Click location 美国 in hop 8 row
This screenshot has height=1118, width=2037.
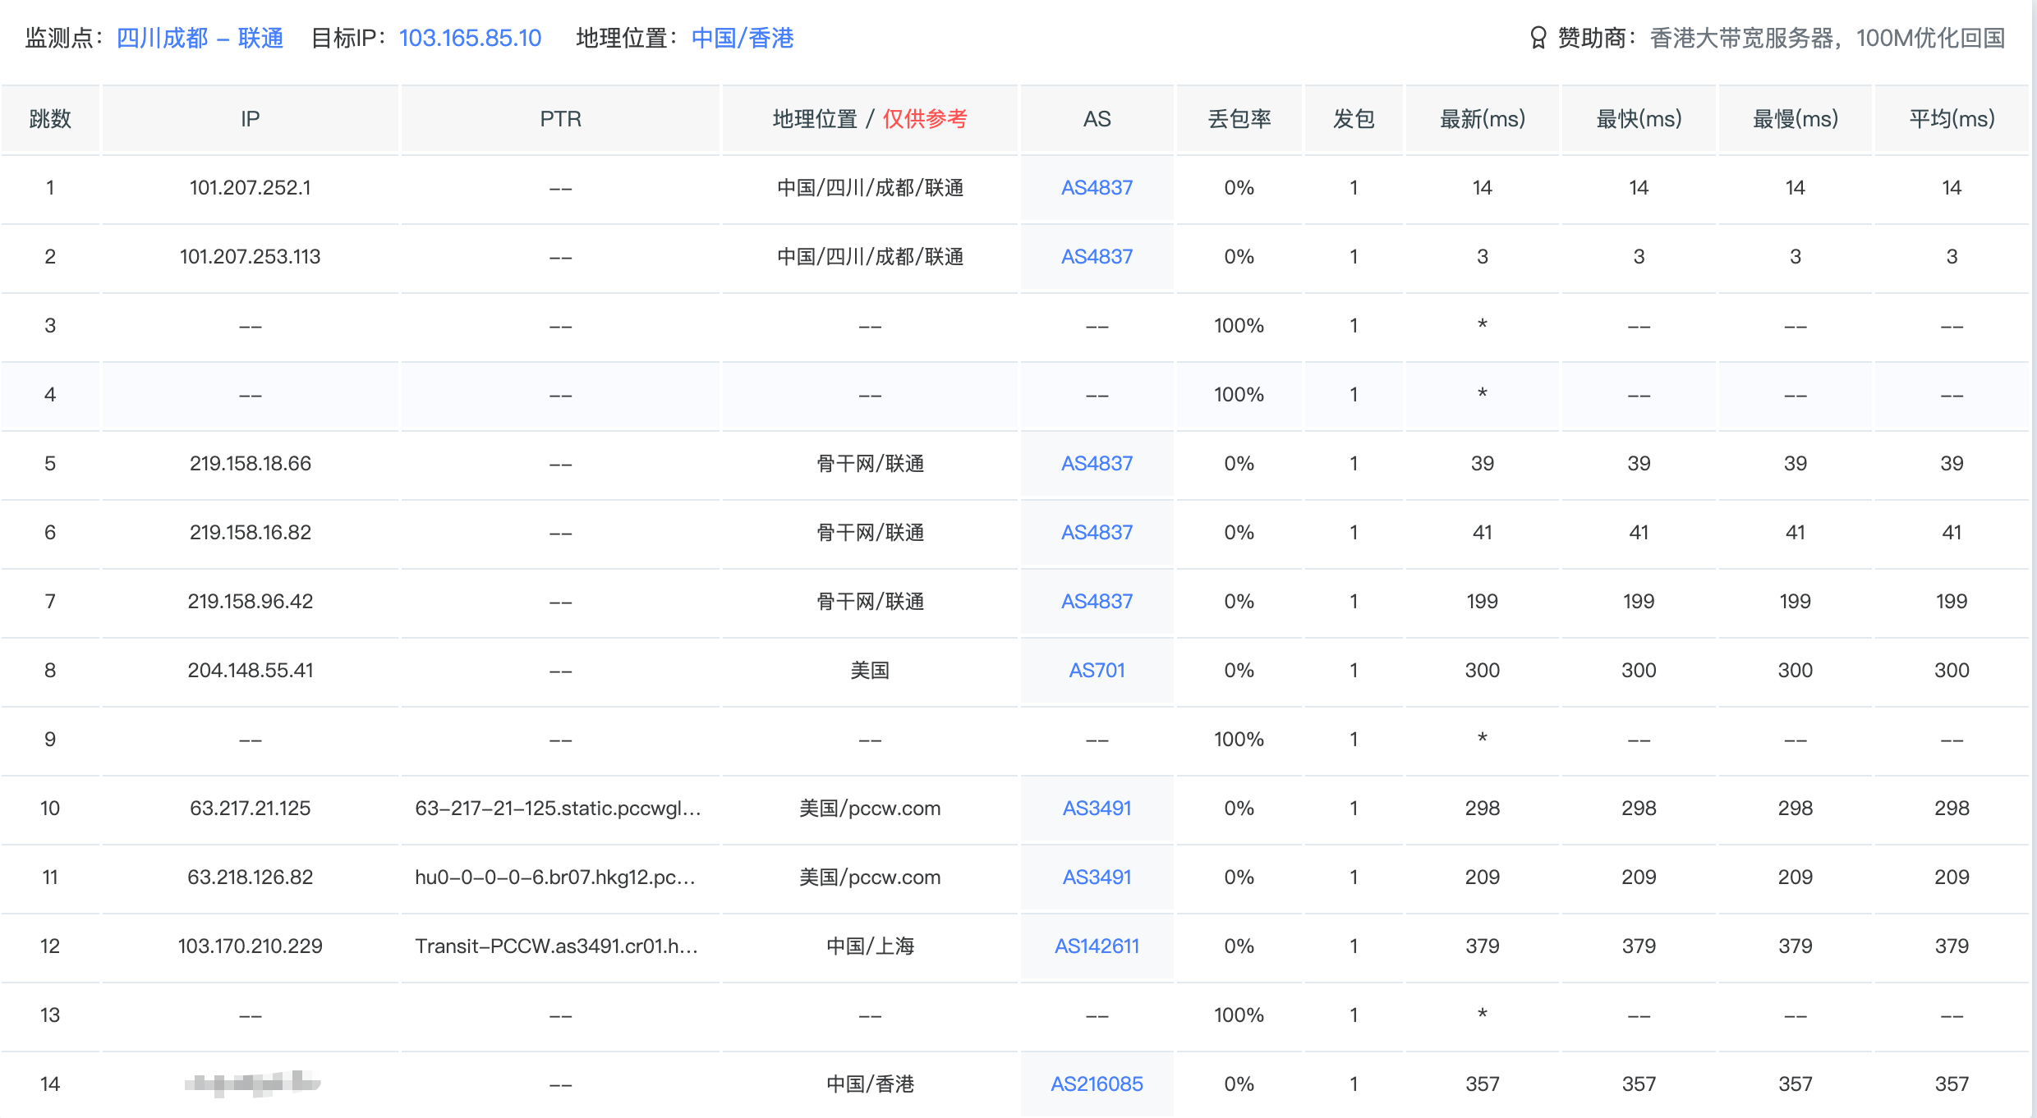(870, 671)
